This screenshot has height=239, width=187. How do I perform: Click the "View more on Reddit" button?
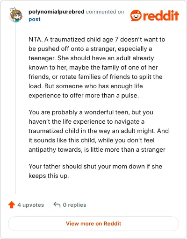pos(93,224)
